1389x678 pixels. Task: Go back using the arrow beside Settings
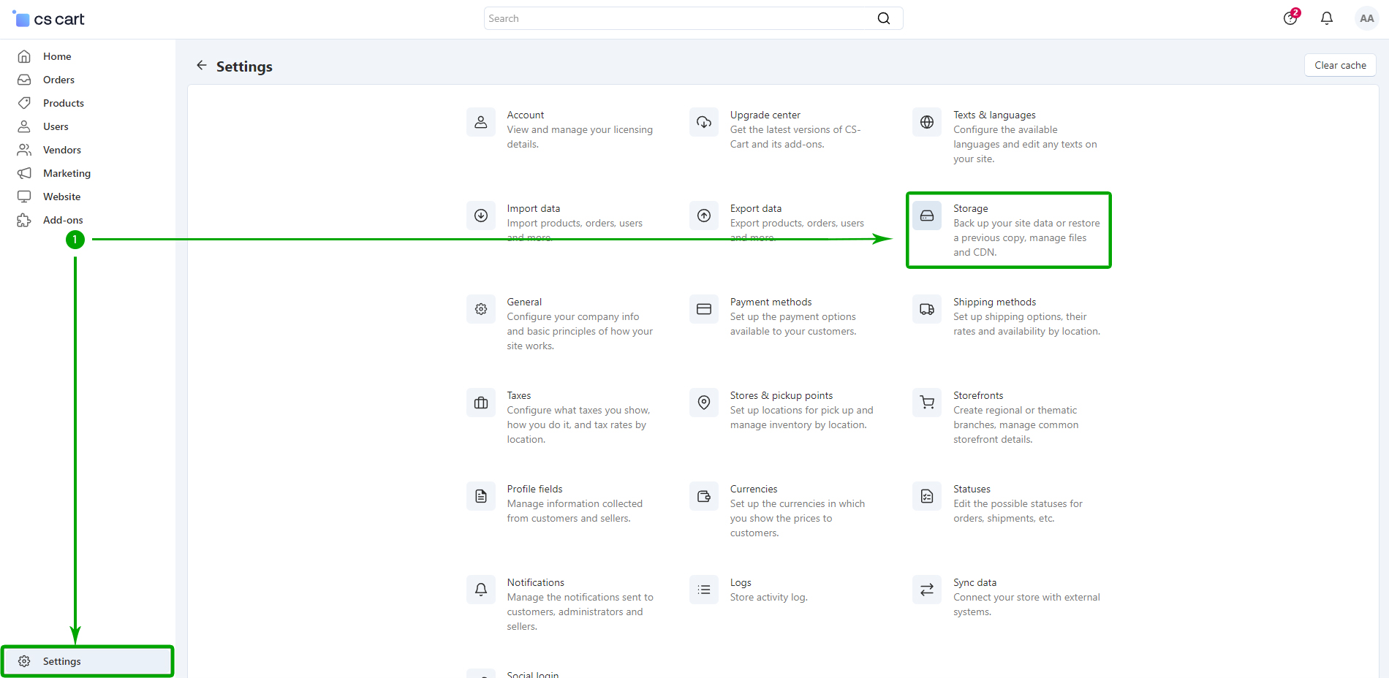tap(202, 66)
